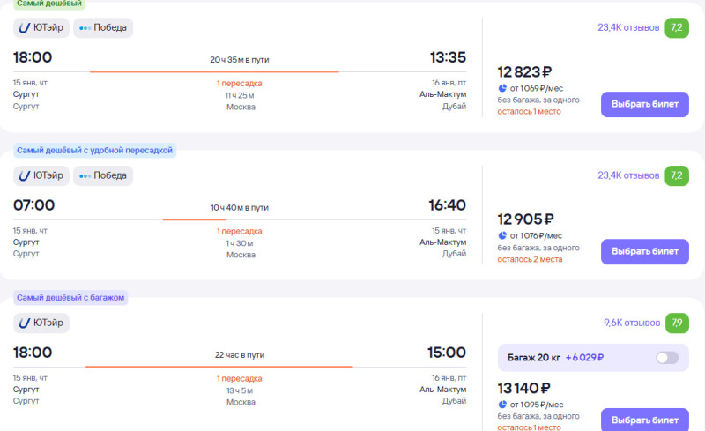Screen dimensions: 705x431
Task: Click the Самый дешёвый с багажом label
Action: 70,298
